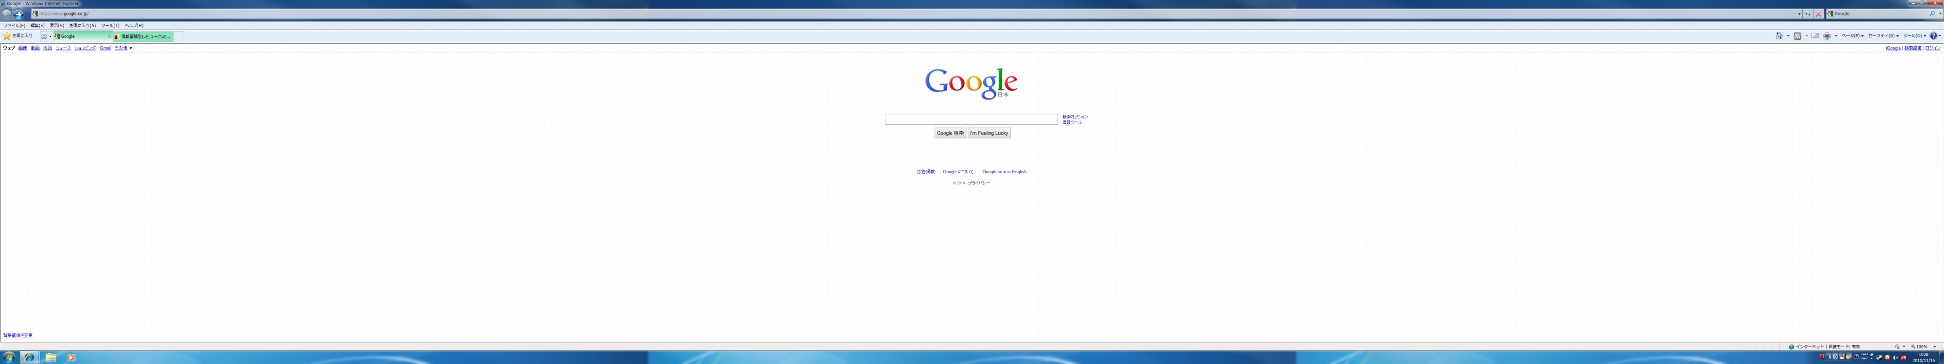This screenshot has height=364, width=1944.
Task: Open the お気に入り(A) menu
Action: click(x=82, y=26)
